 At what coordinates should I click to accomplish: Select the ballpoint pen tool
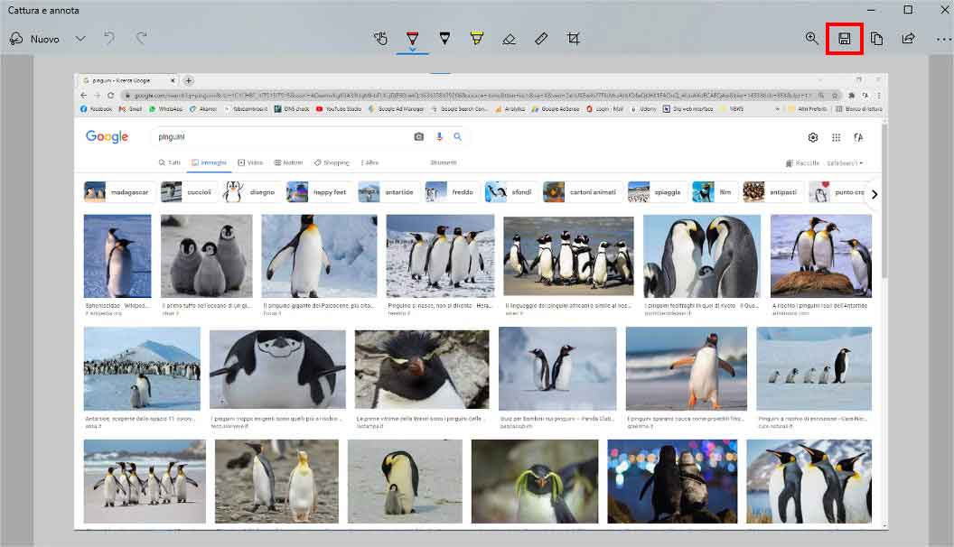click(411, 39)
